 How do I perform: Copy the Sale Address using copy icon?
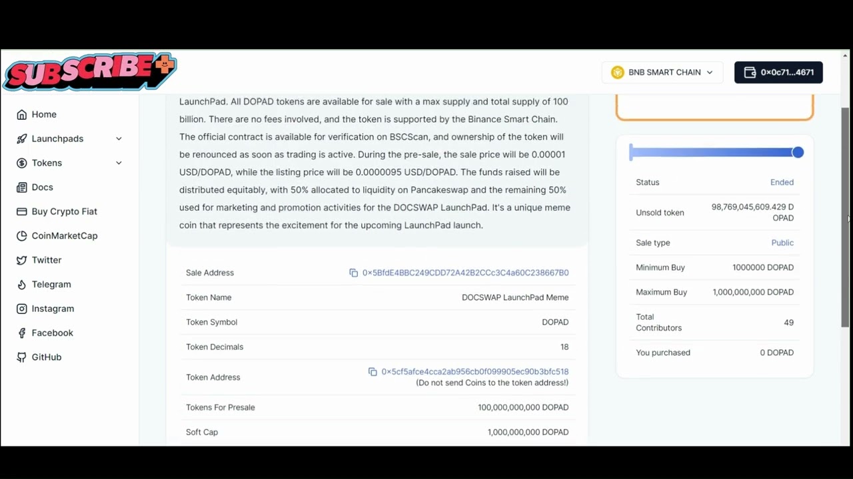[354, 273]
